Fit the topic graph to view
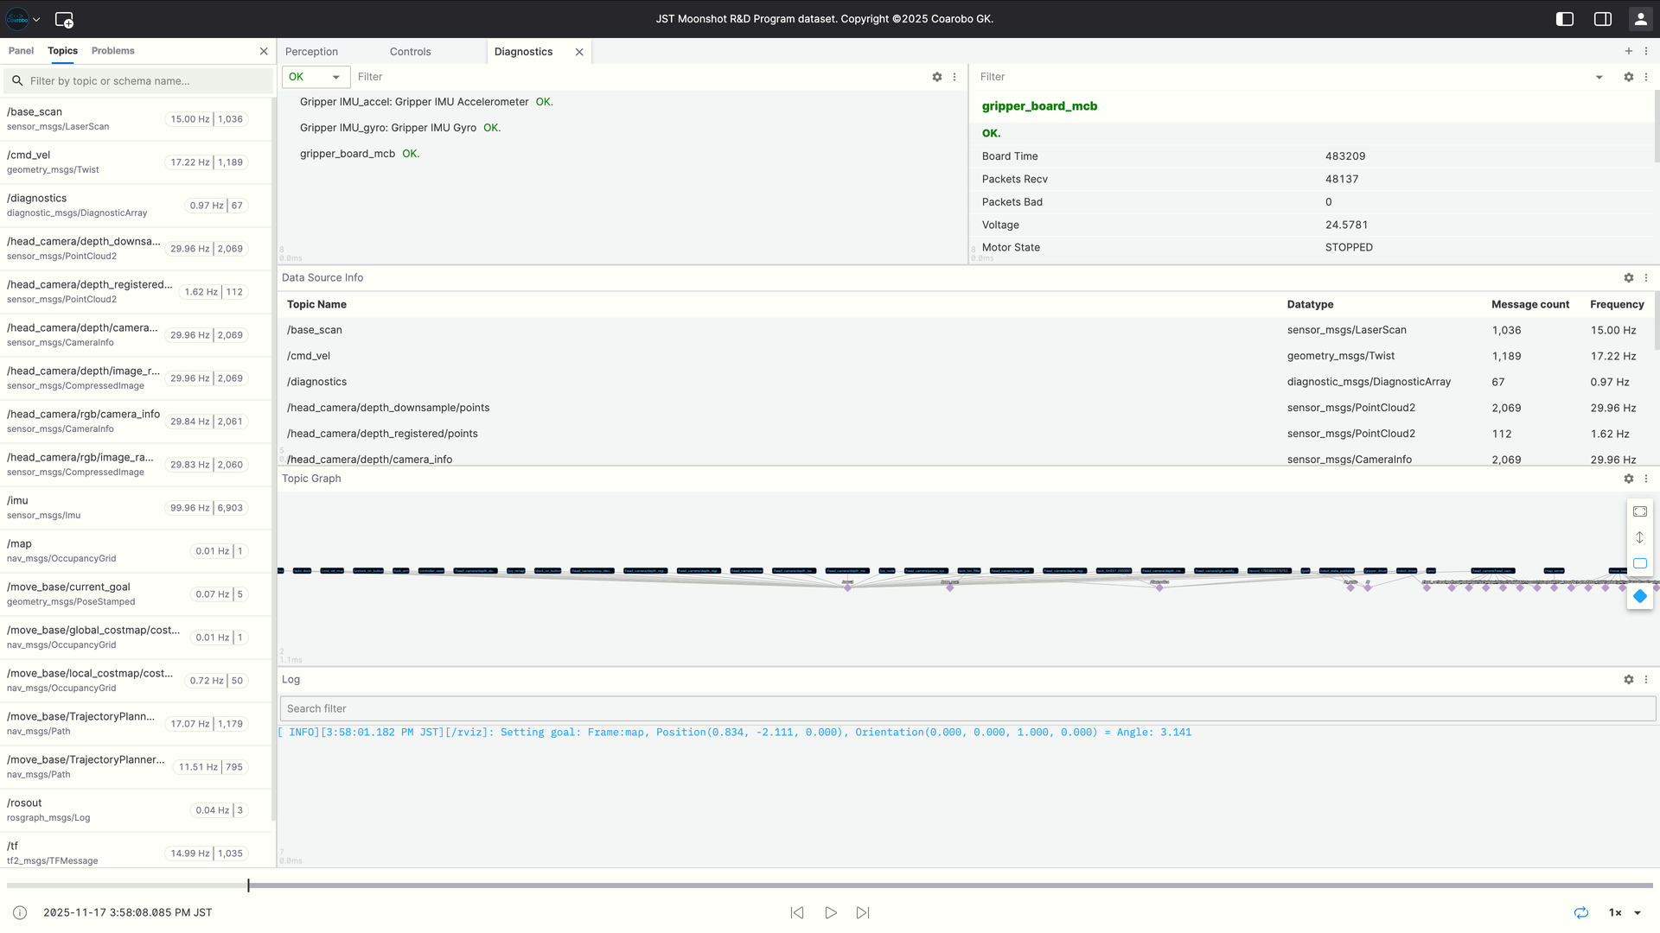The height and width of the screenshot is (933, 1660). click(x=1639, y=511)
